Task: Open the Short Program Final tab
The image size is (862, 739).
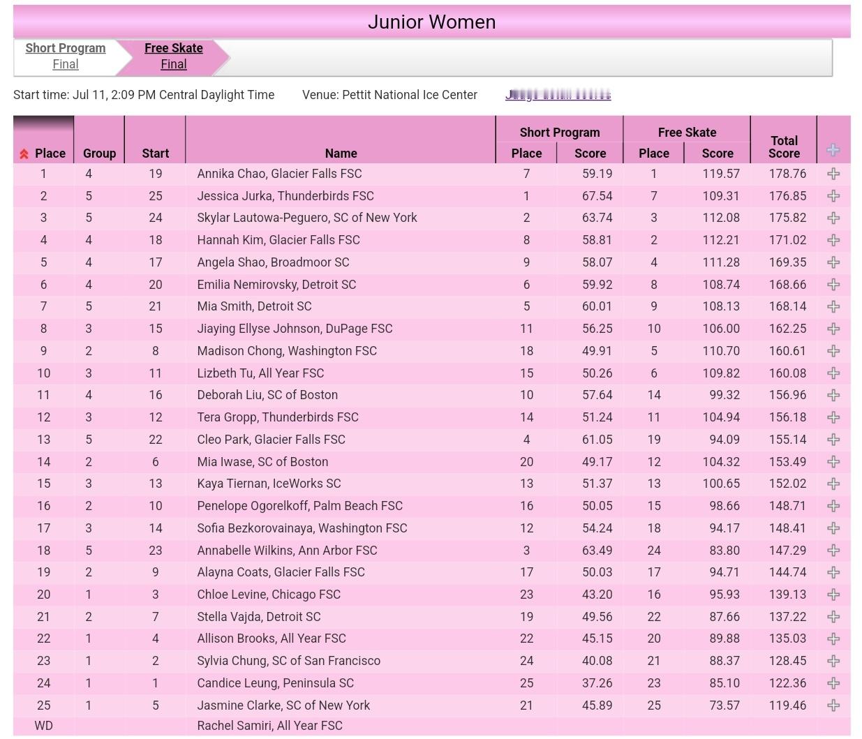Action: pyautogui.click(x=66, y=57)
